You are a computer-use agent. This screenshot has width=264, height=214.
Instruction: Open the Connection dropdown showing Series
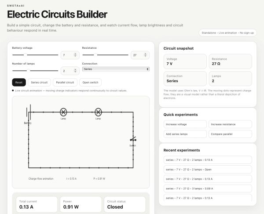[x=116, y=69]
